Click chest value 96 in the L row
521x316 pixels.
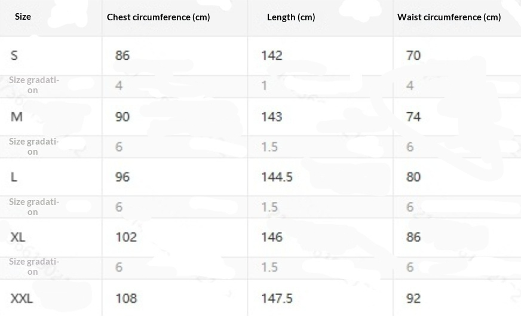coord(122,177)
